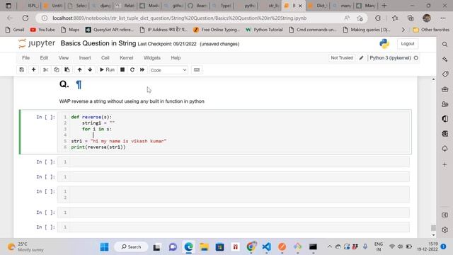Image resolution: width=453 pixels, height=255 pixels.
Task: Reload the page with the refresh icon
Action: (25, 18)
